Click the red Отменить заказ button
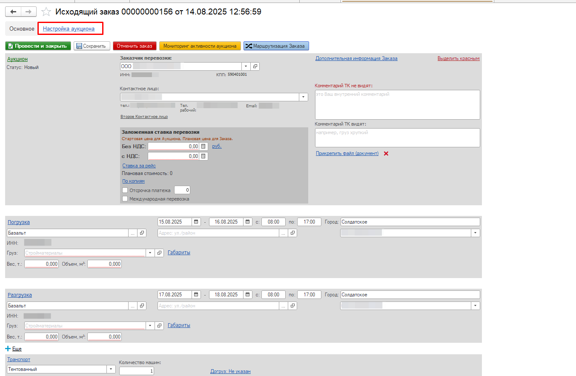The image size is (576, 376). pyautogui.click(x=135, y=46)
